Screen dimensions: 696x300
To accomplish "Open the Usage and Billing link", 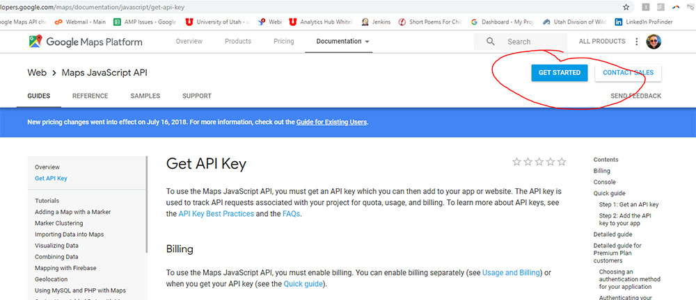I will 511,272.
